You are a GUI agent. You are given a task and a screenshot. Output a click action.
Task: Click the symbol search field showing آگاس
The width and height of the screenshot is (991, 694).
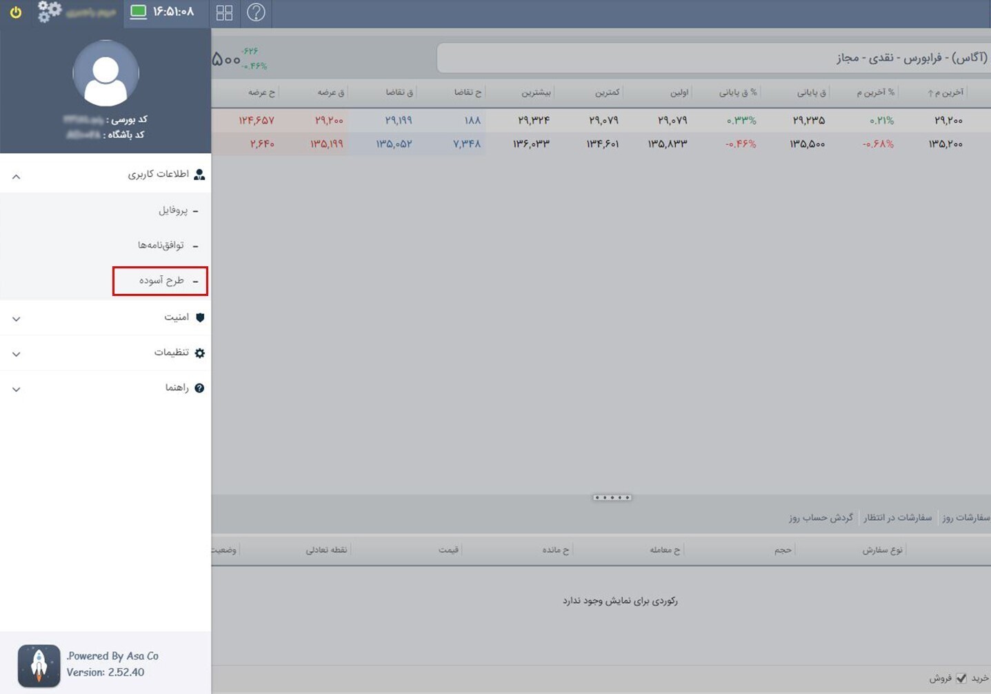point(714,59)
